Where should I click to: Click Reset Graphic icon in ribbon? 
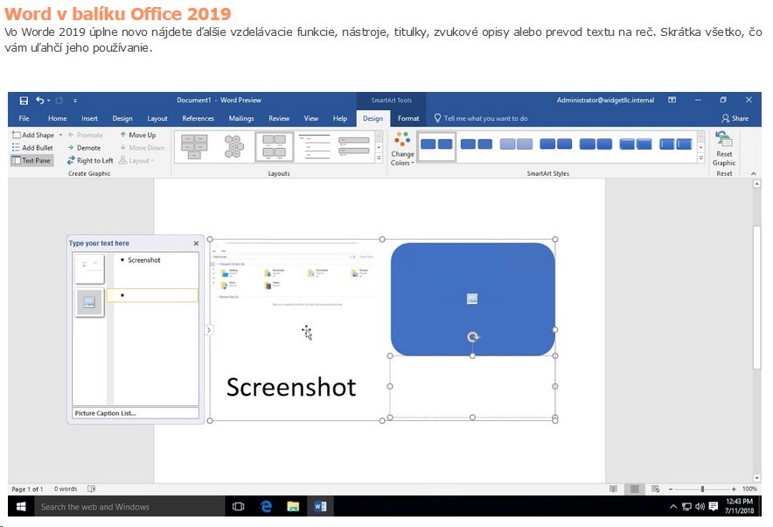click(x=724, y=138)
